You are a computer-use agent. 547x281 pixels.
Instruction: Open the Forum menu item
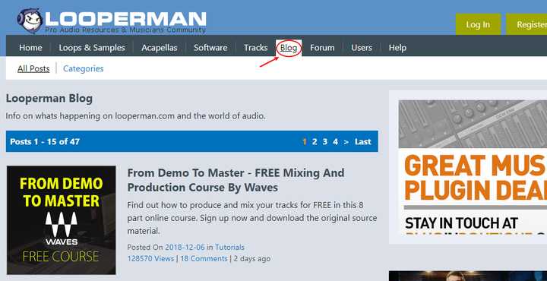tap(322, 47)
